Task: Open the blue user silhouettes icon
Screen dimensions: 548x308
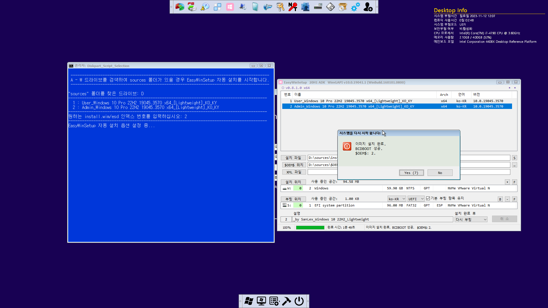Action: (x=305, y=7)
